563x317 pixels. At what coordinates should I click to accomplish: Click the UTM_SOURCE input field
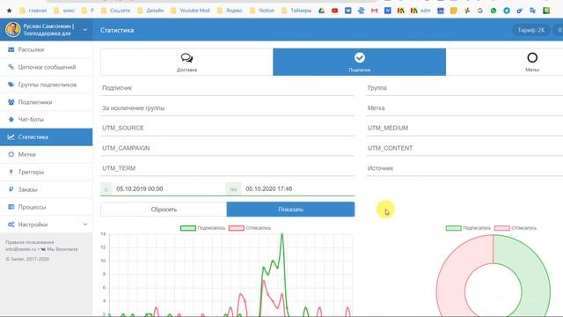coord(228,128)
